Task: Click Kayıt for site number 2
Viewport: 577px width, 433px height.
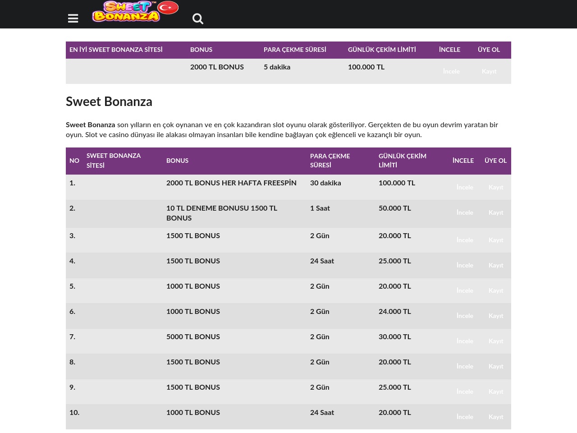Action: pos(496,213)
